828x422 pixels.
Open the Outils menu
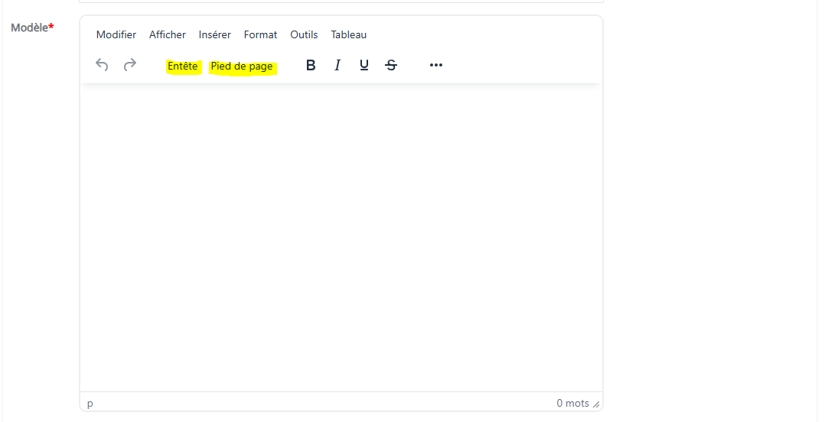304,34
